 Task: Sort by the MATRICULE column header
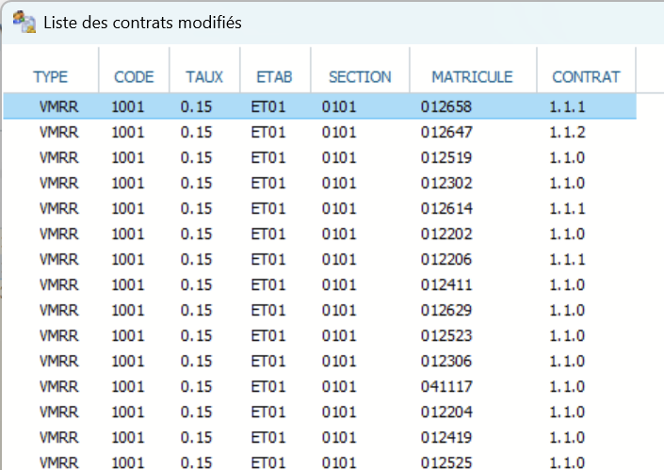tap(472, 76)
